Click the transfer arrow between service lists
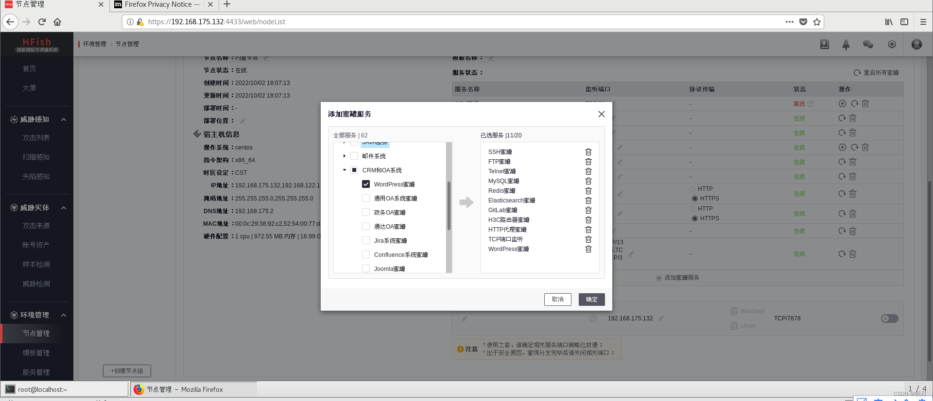The image size is (933, 401). [x=466, y=202]
